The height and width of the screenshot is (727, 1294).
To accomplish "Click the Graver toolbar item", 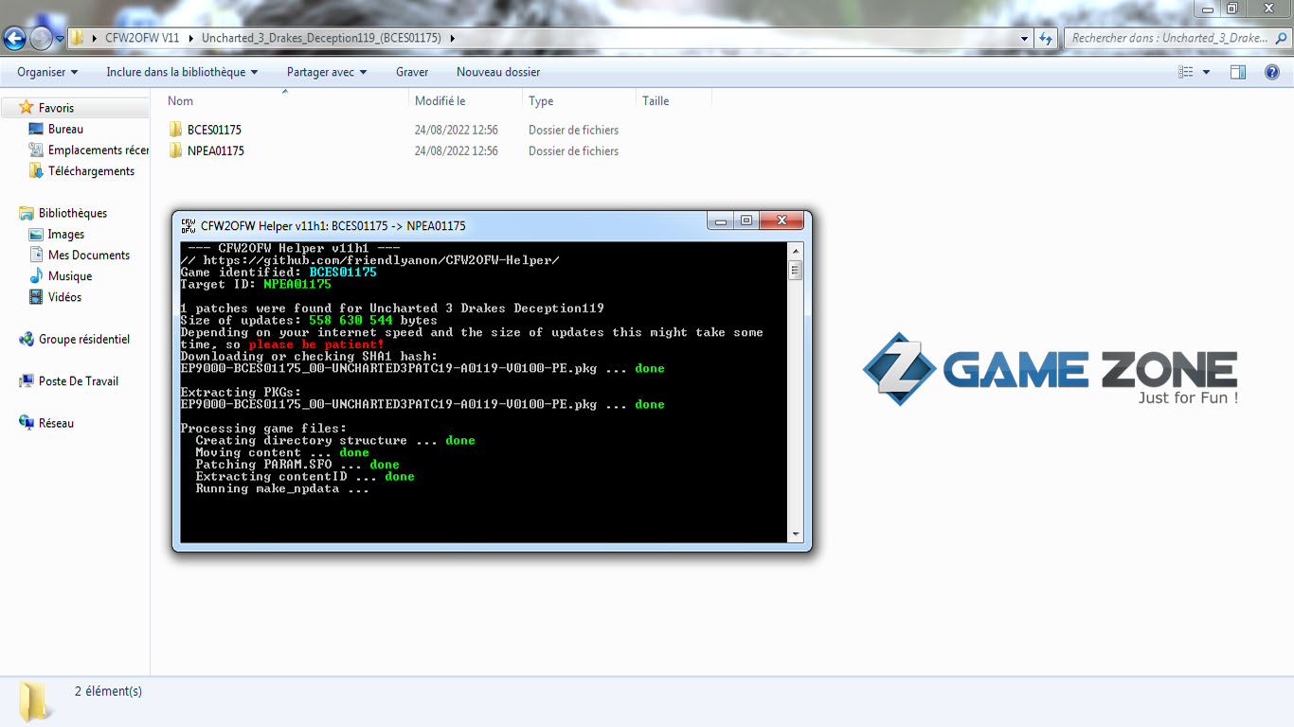I will 412,72.
